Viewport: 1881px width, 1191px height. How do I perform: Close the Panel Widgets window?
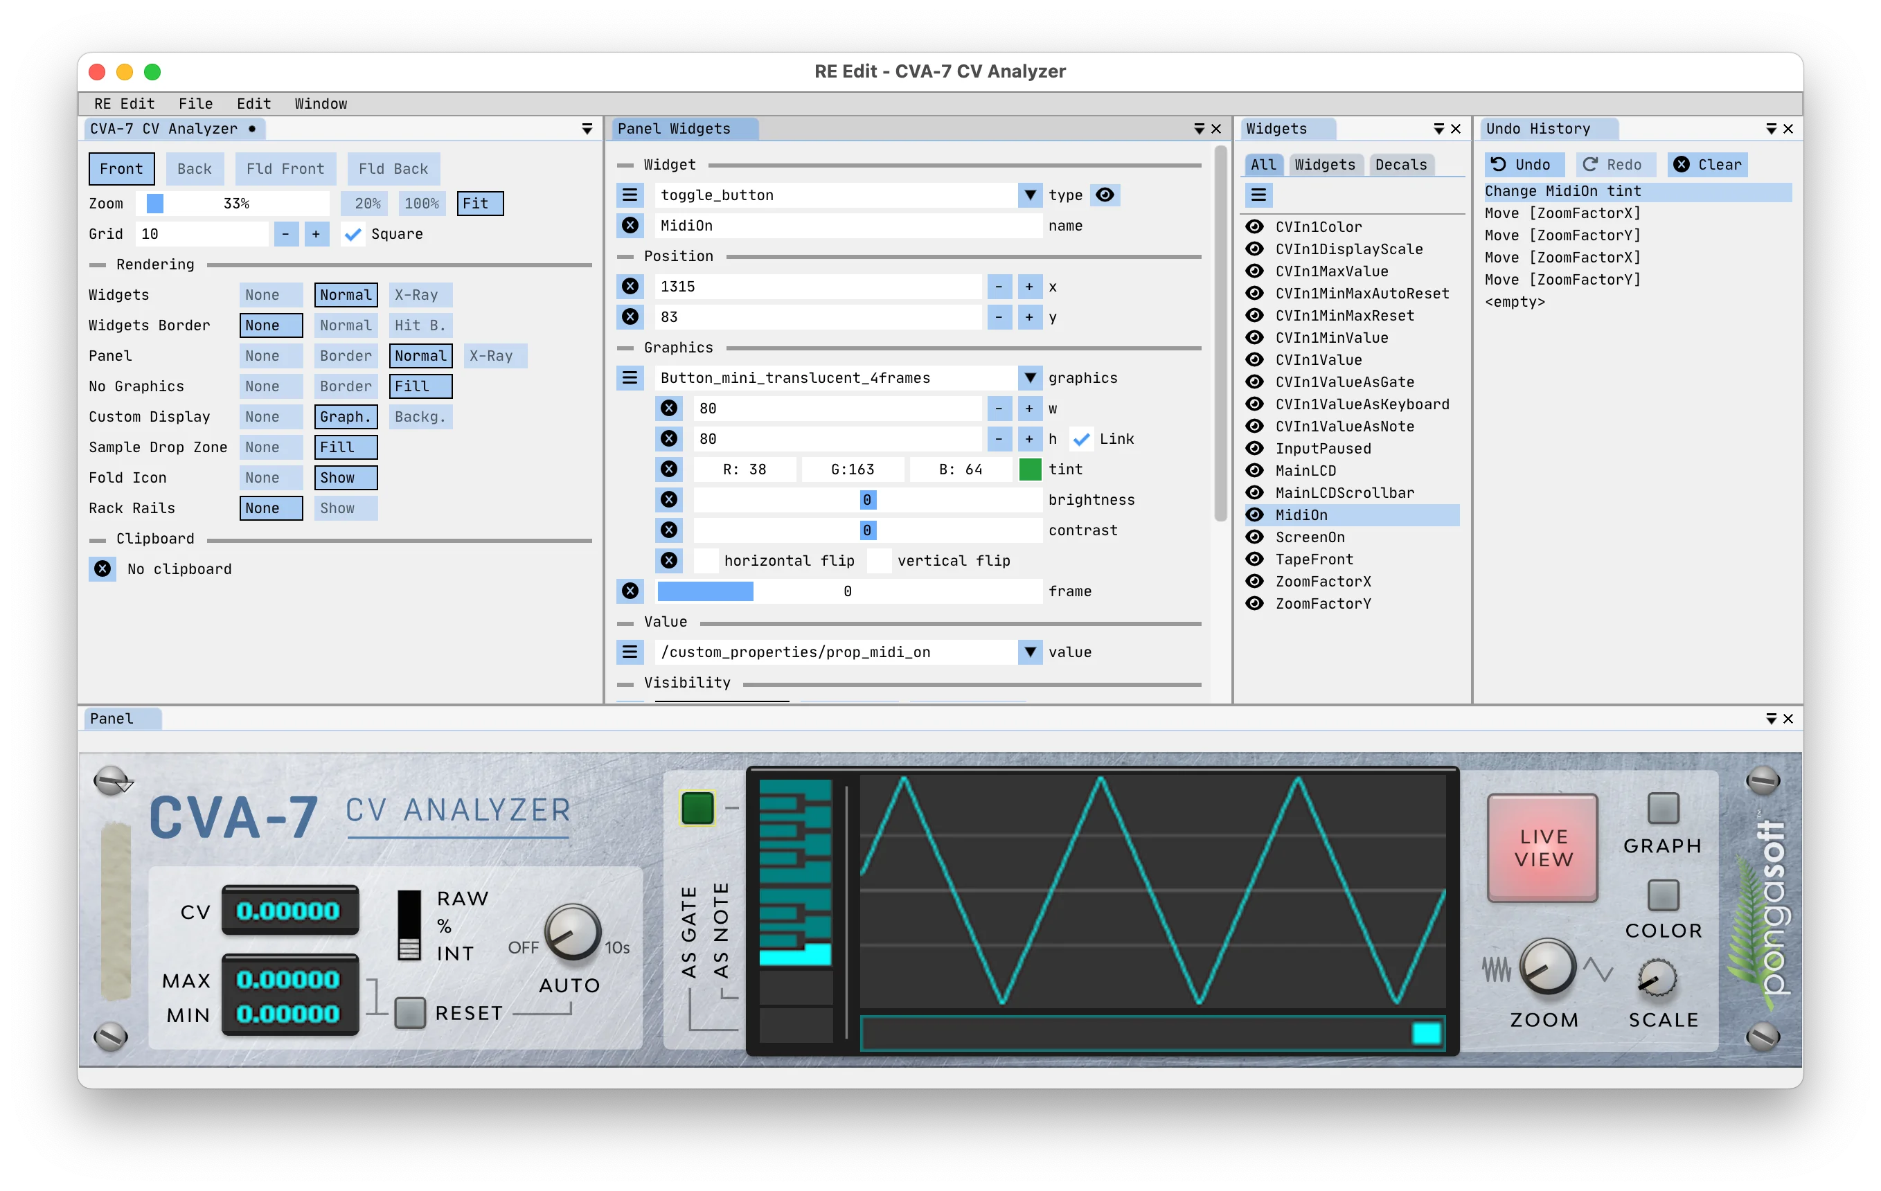tap(1216, 129)
